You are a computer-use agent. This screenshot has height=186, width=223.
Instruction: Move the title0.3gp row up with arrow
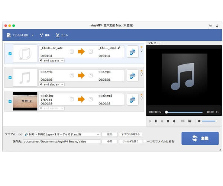pyautogui.click(x=142, y=97)
